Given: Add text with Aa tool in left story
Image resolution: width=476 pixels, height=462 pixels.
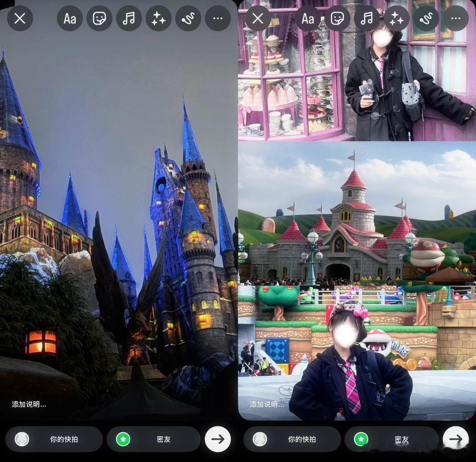Looking at the screenshot, I should (70, 18).
